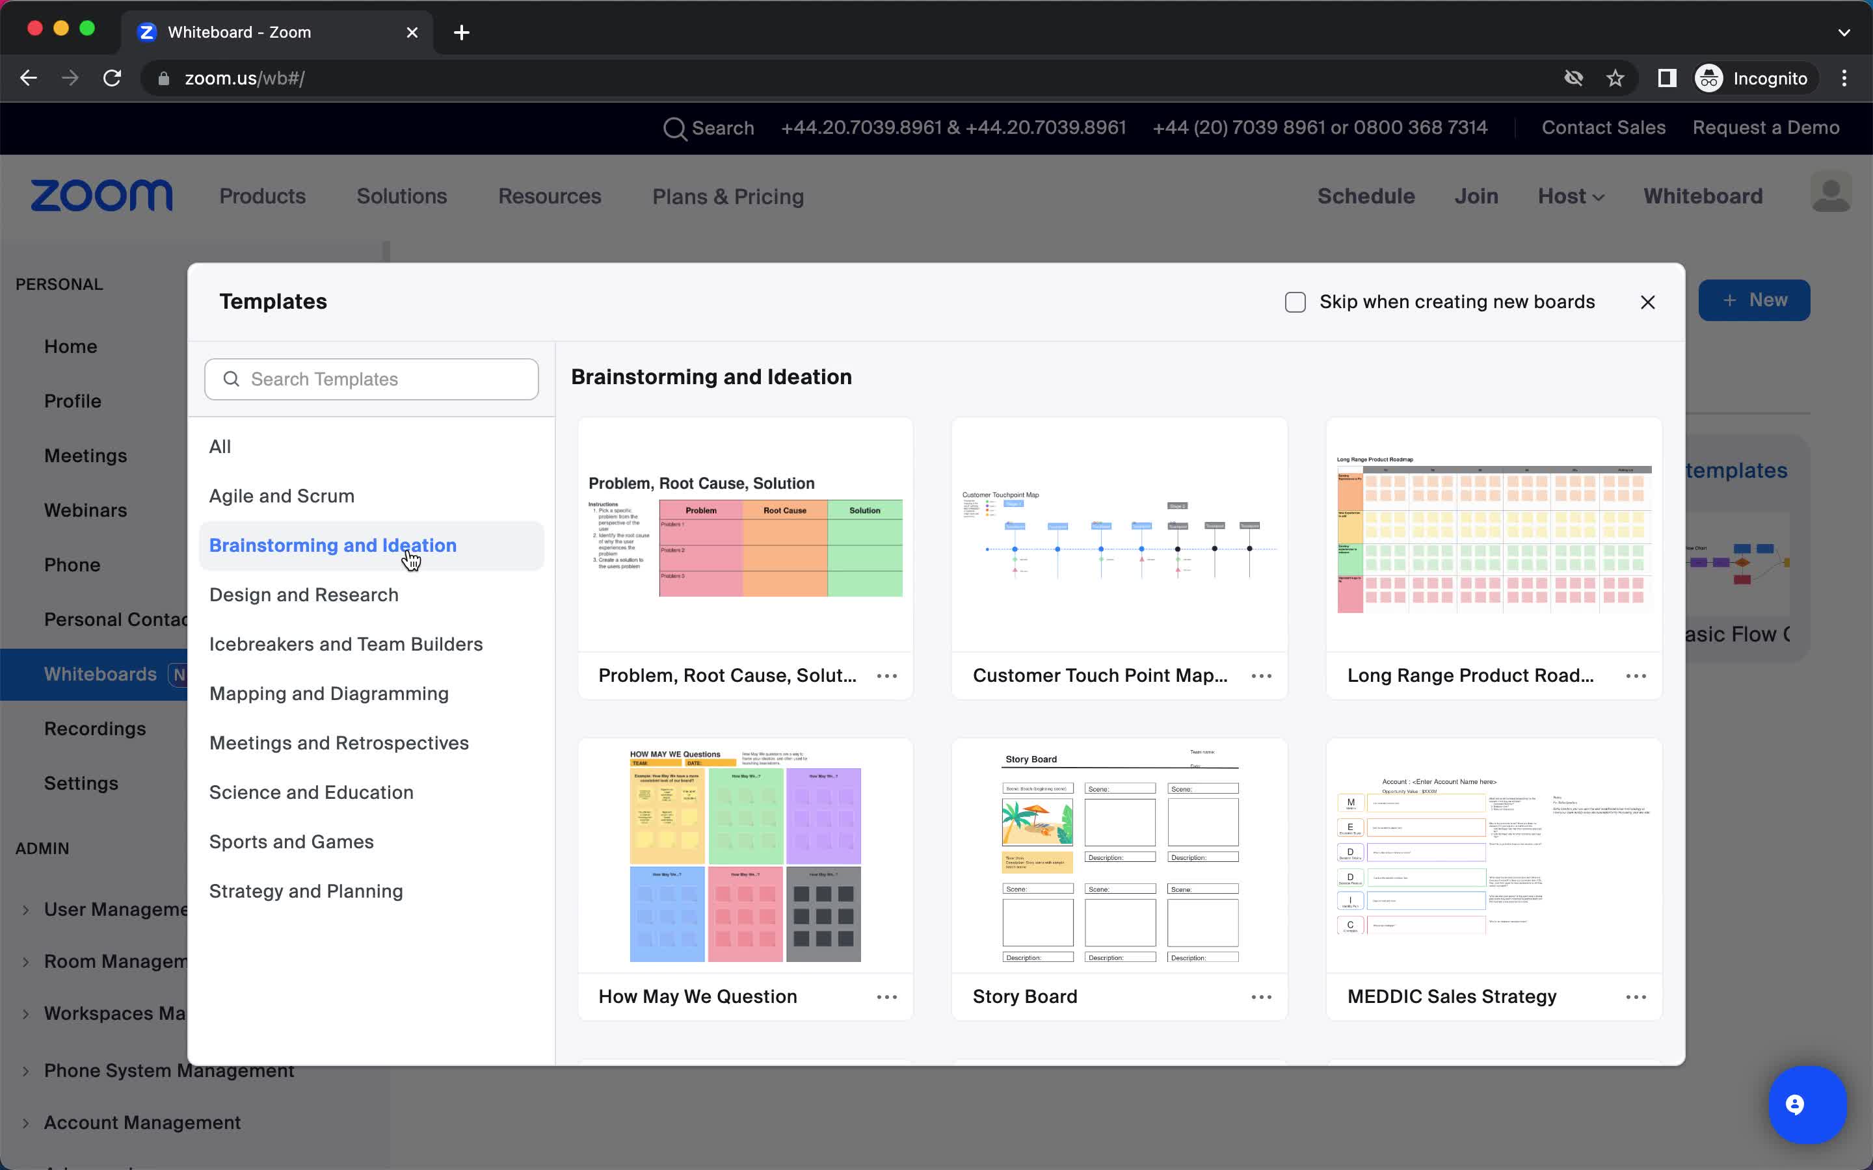Open Resources menu in header
This screenshot has width=1873, height=1170.
(x=550, y=196)
